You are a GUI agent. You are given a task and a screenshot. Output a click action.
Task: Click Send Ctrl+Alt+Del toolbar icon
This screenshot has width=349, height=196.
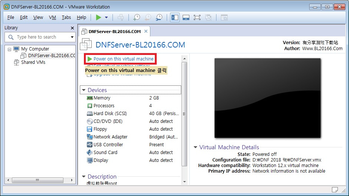pyautogui.click(x=121, y=17)
